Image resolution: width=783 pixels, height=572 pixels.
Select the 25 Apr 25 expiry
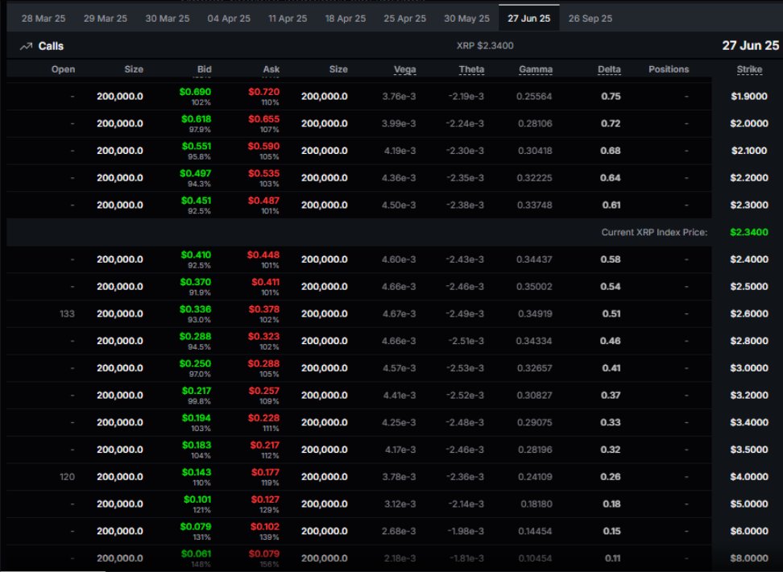[x=405, y=17]
